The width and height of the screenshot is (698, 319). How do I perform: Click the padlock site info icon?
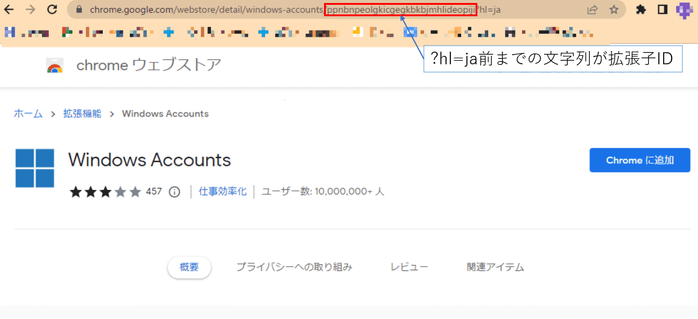point(80,10)
